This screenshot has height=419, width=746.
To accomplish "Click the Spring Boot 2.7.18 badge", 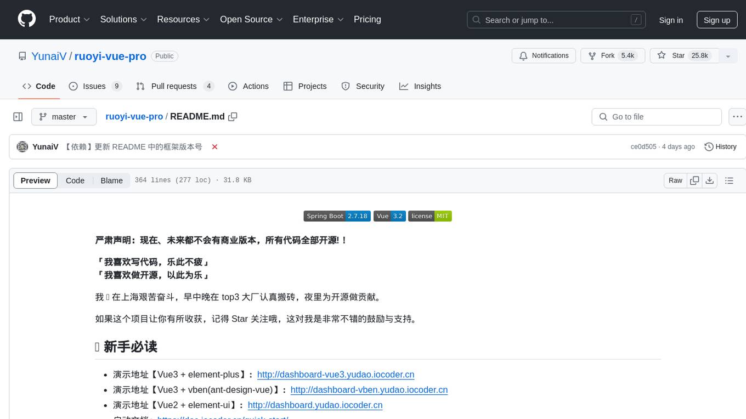I will point(337,216).
